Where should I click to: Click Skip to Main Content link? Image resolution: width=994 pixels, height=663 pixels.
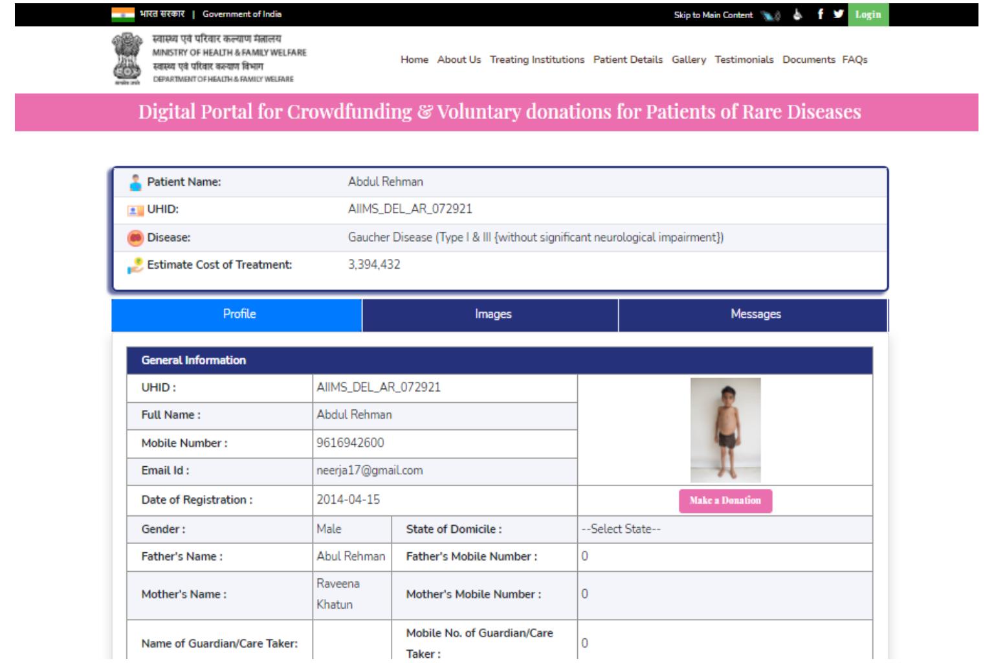click(712, 15)
